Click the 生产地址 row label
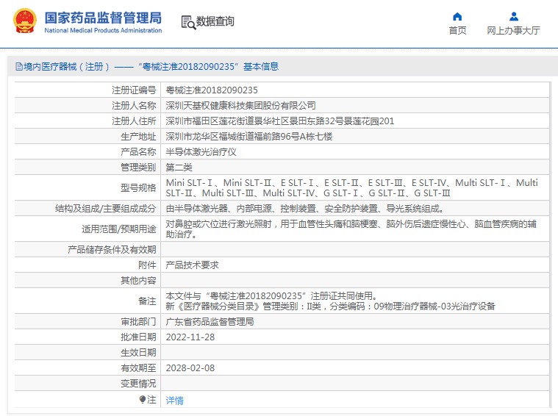 [x=138, y=136]
